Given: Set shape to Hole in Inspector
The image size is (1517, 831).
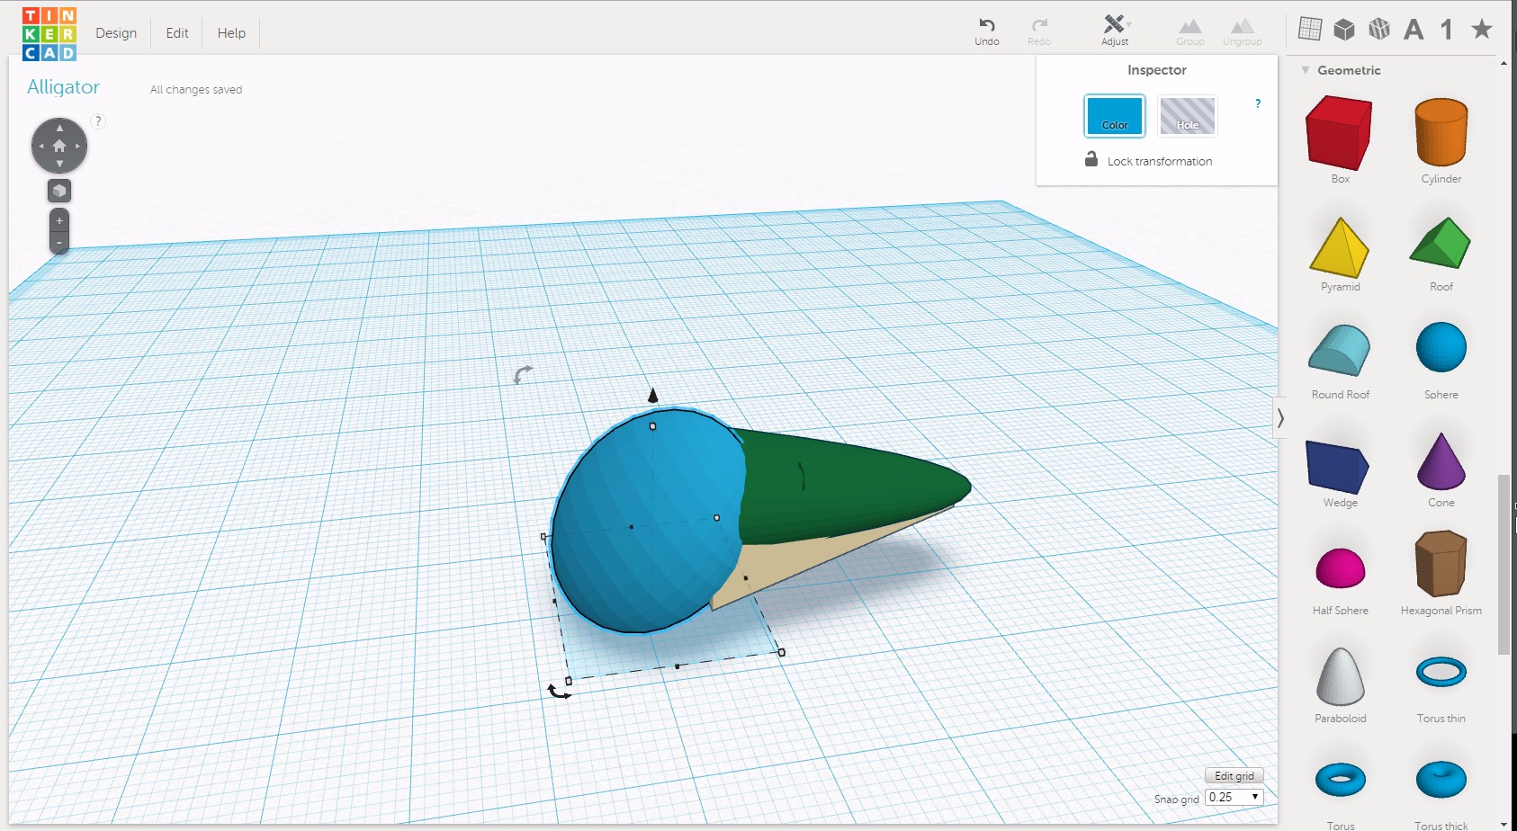Looking at the screenshot, I should point(1188,116).
